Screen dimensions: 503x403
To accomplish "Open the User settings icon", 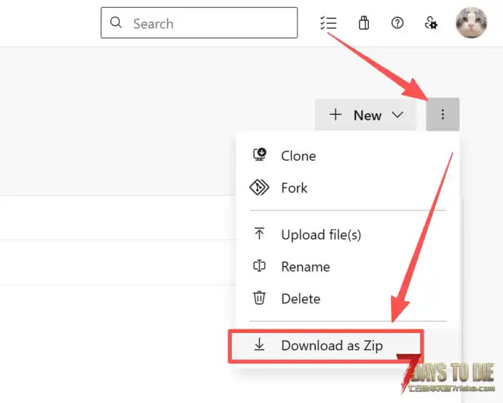I will 432,24.
